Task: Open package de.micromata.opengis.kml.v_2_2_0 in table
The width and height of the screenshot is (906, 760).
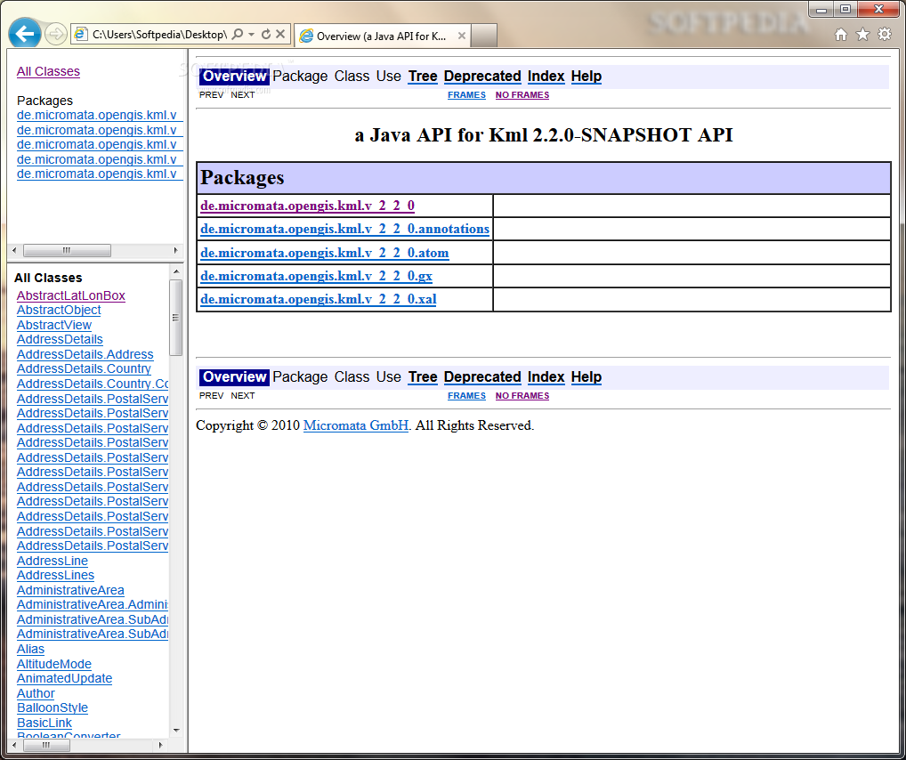Action: pyautogui.click(x=307, y=206)
